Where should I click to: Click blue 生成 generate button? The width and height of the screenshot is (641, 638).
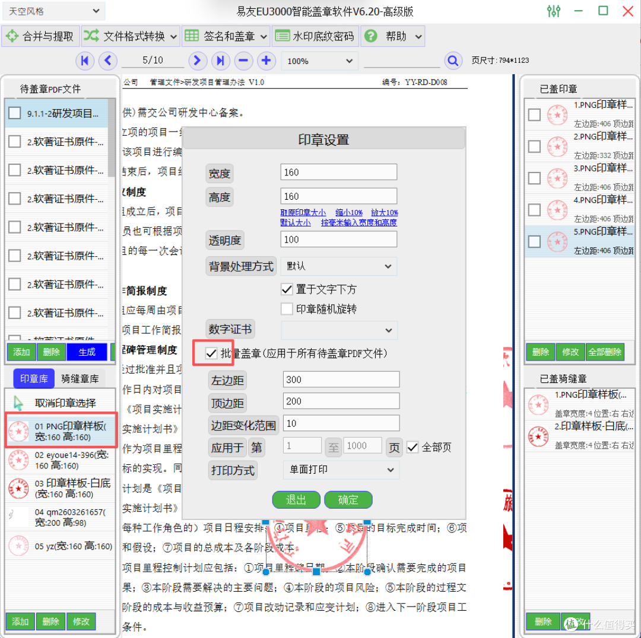pos(87,352)
